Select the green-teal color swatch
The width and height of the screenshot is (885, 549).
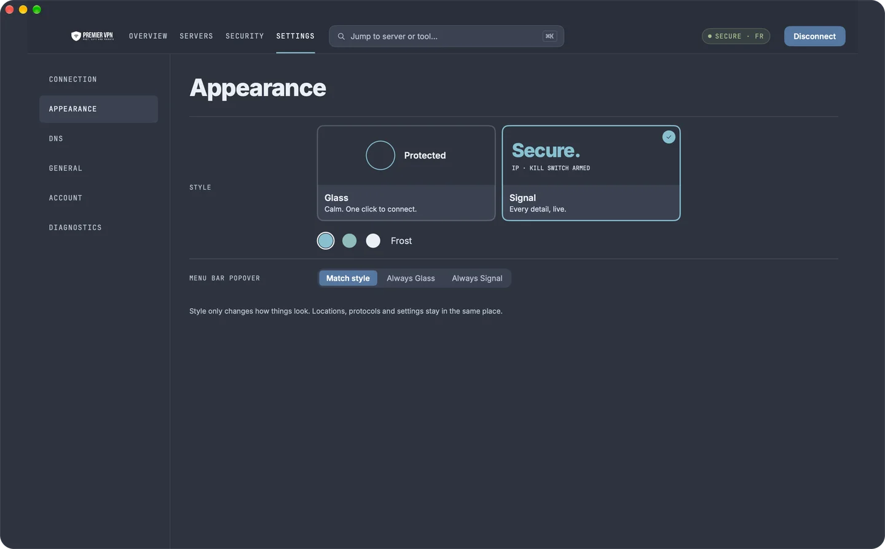click(x=349, y=240)
